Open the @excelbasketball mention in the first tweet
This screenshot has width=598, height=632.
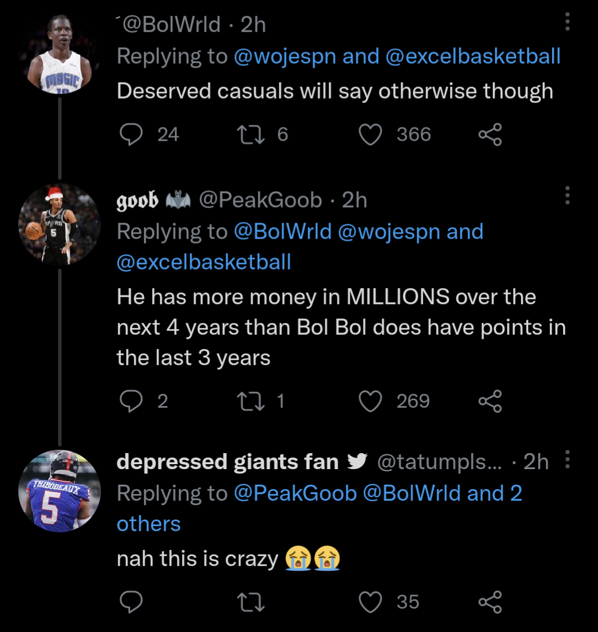[x=472, y=56]
